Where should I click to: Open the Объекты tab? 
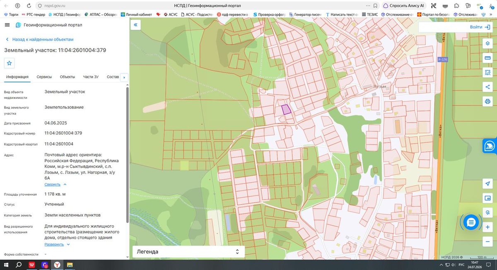68,77
